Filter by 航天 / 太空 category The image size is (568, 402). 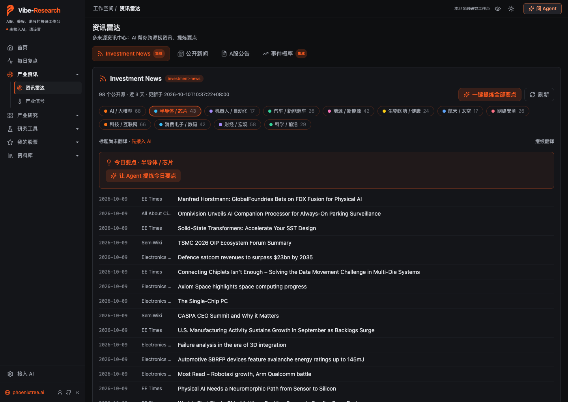(460, 111)
